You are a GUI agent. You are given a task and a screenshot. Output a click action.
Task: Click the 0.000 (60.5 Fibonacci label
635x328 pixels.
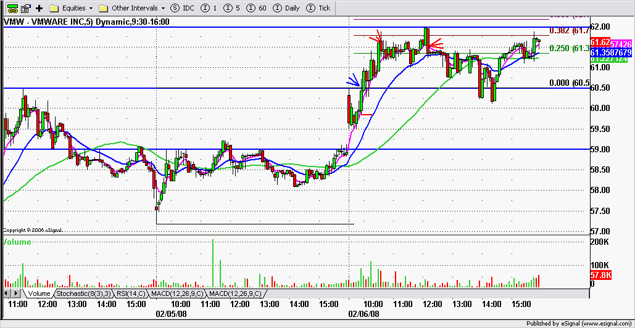pyautogui.click(x=570, y=83)
